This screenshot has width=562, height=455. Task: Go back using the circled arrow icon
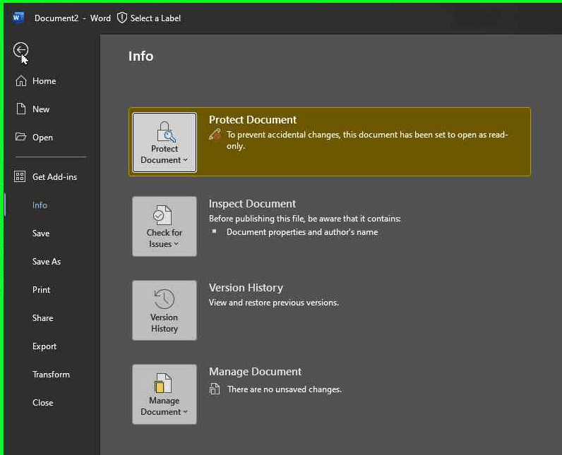(x=20, y=50)
